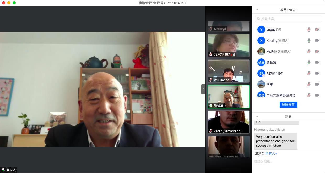The height and width of the screenshot is (173, 325).
Task: Click the camera icon for Xinxing
Action: pos(317,40)
